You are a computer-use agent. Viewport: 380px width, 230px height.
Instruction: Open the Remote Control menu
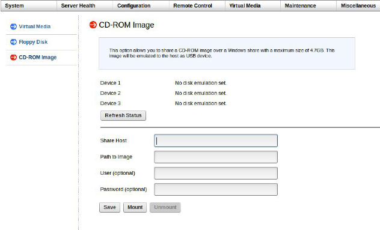click(x=192, y=5)
